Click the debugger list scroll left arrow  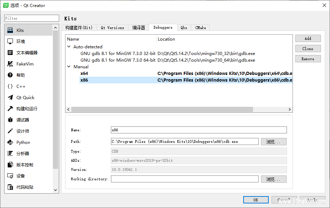point(68,109)
